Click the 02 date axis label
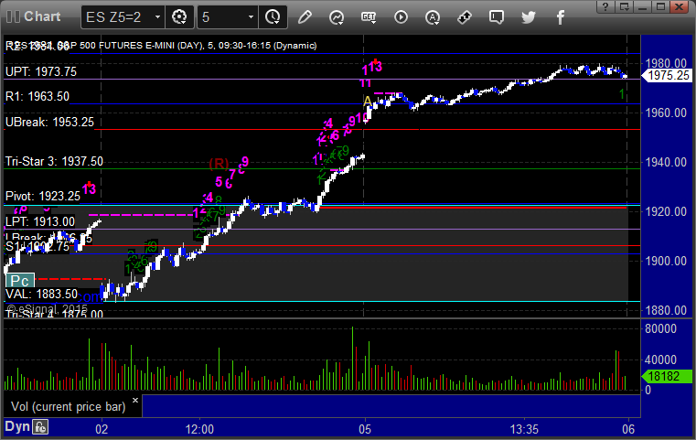Viewport: 696px width, 440px height. [102, 429]
